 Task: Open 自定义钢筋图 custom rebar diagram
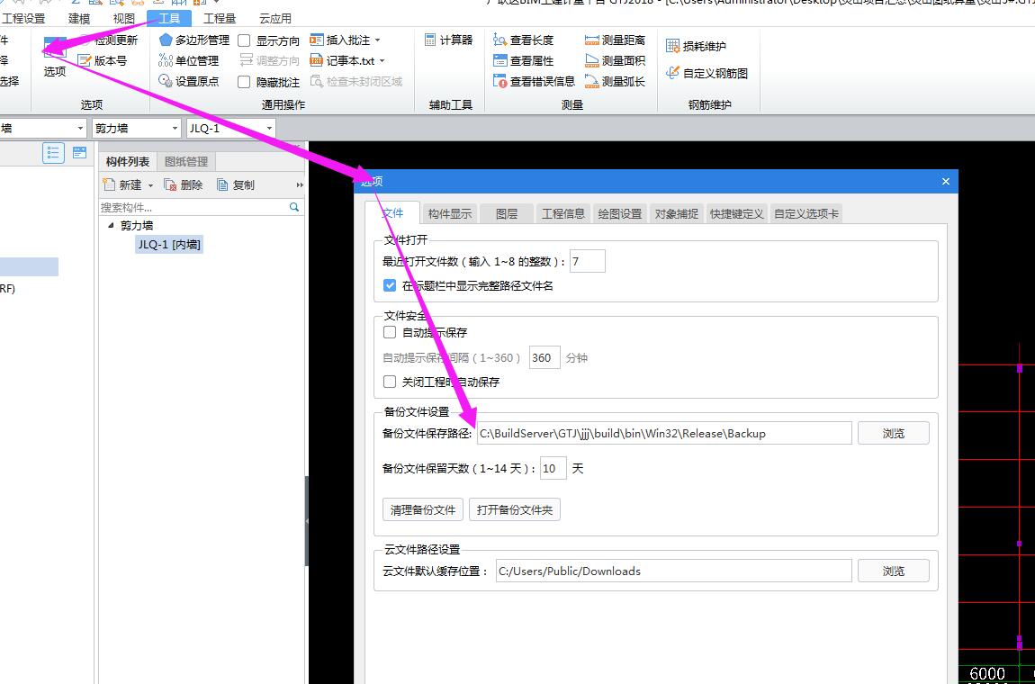pyautogui.click(x=706, y=73)
